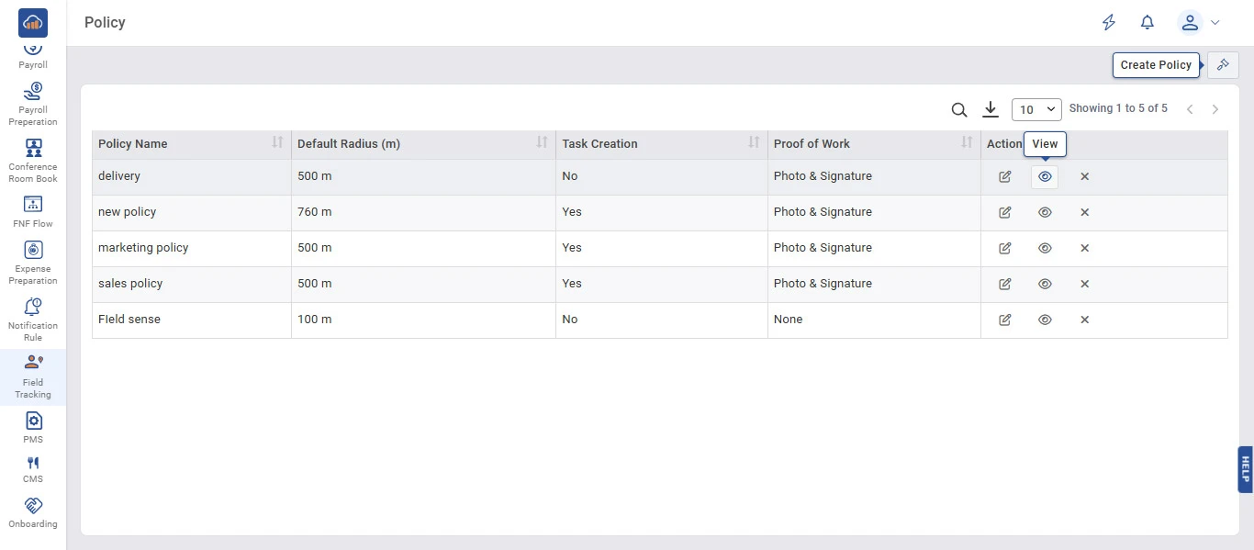This screenshot has height=550, width=1254.
Task: Expand the user profile menu
Action: 1198,23
